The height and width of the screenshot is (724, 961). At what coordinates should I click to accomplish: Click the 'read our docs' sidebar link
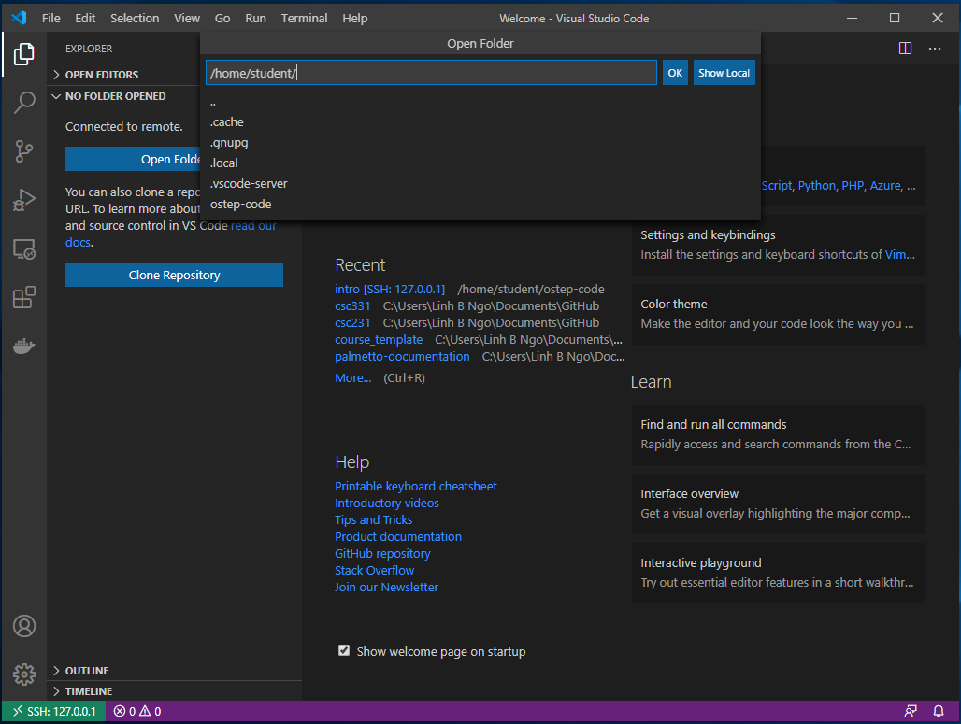[x=253, y=226]
